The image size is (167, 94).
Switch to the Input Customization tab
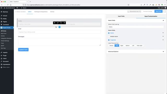(151, 16)
